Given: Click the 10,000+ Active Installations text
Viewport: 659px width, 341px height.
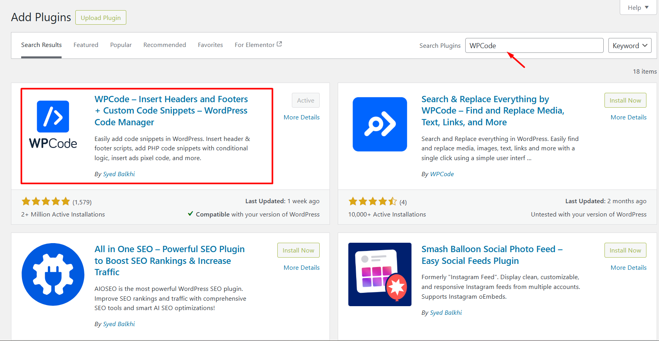Looking at the screenshot, I should tap(387, 215).
